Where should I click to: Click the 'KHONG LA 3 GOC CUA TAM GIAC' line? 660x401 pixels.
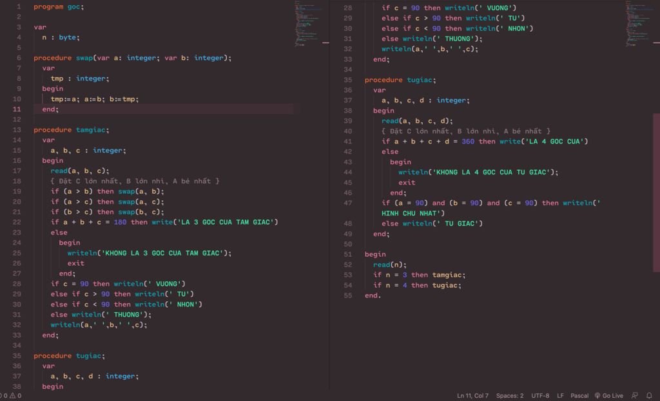click(x=150, y=253)
